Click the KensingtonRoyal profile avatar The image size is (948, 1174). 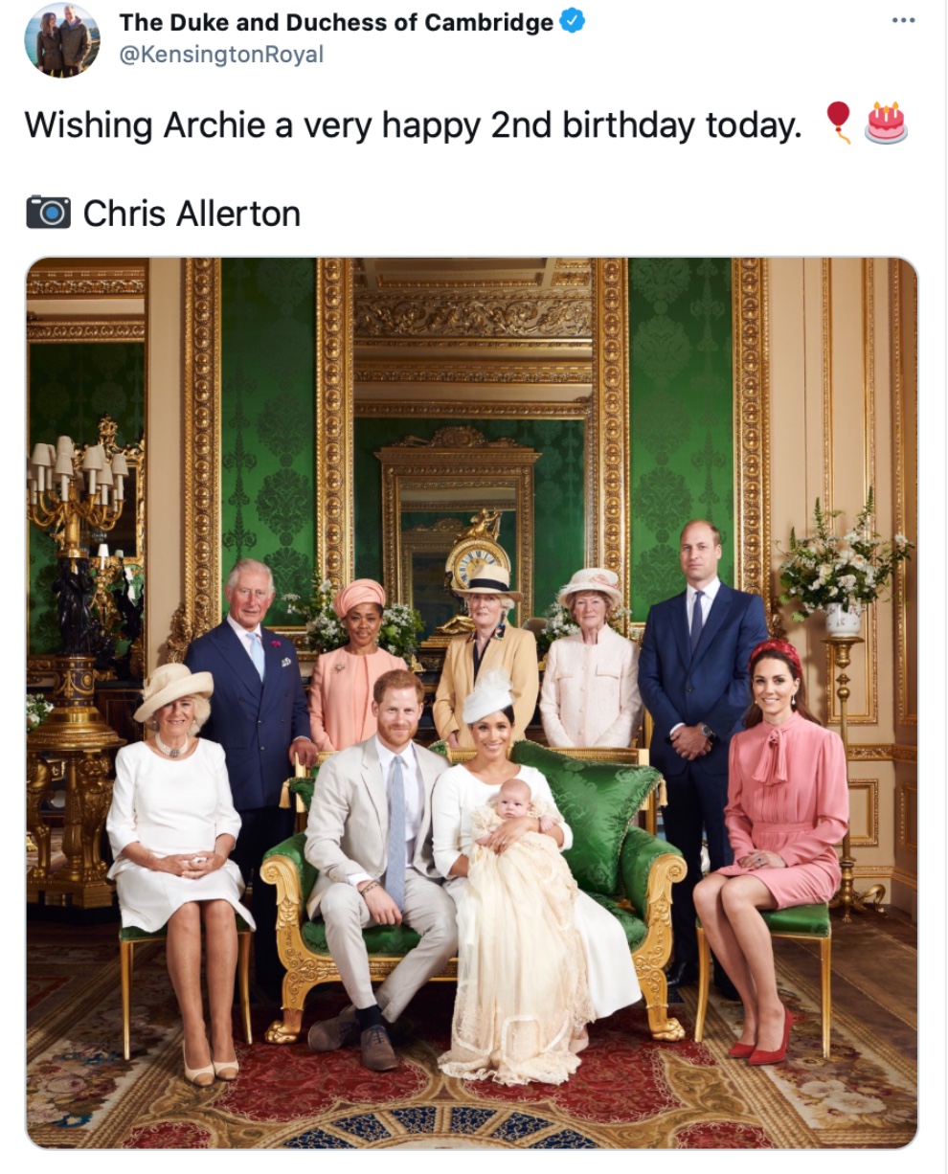(62, 39)
